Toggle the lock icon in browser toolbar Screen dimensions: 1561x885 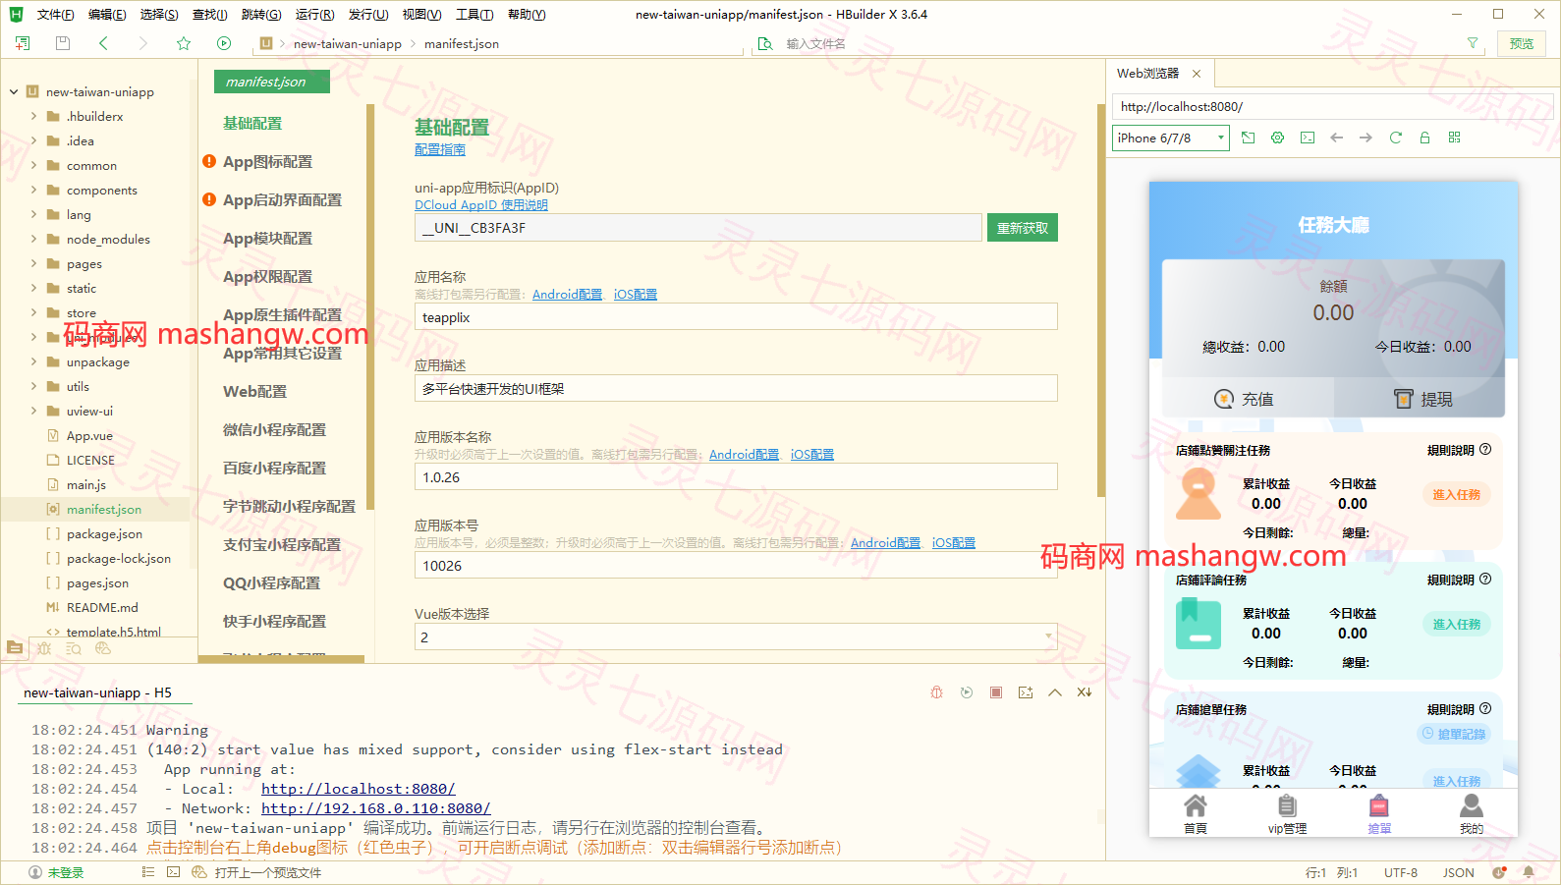1424,138
